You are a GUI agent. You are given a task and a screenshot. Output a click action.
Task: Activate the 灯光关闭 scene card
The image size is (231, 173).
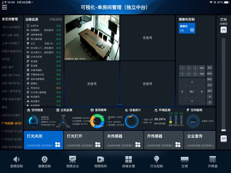click(43, 140)
